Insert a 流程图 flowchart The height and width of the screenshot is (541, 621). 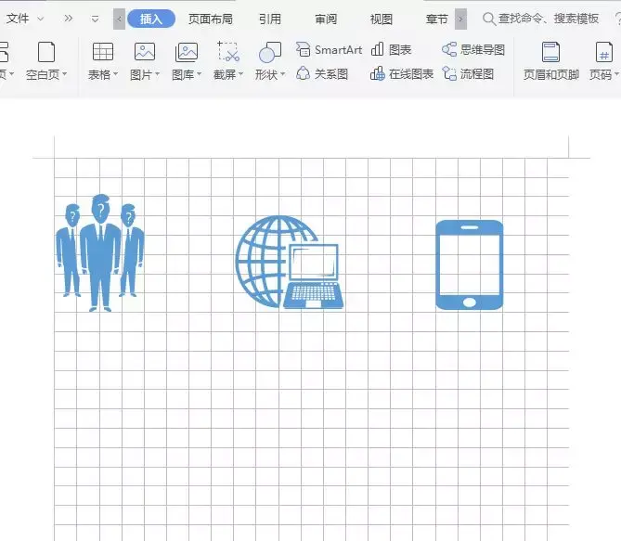tap(468, 73)
